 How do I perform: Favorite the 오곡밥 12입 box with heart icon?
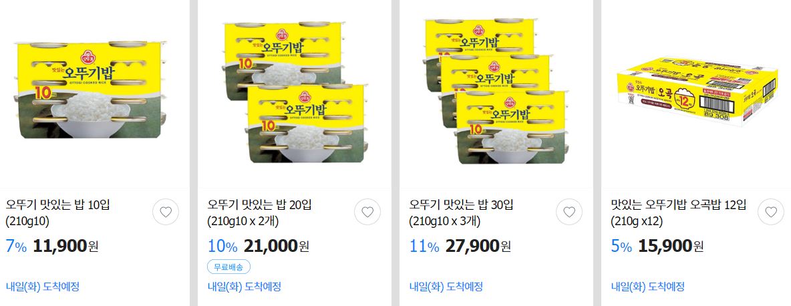point(771,212)
